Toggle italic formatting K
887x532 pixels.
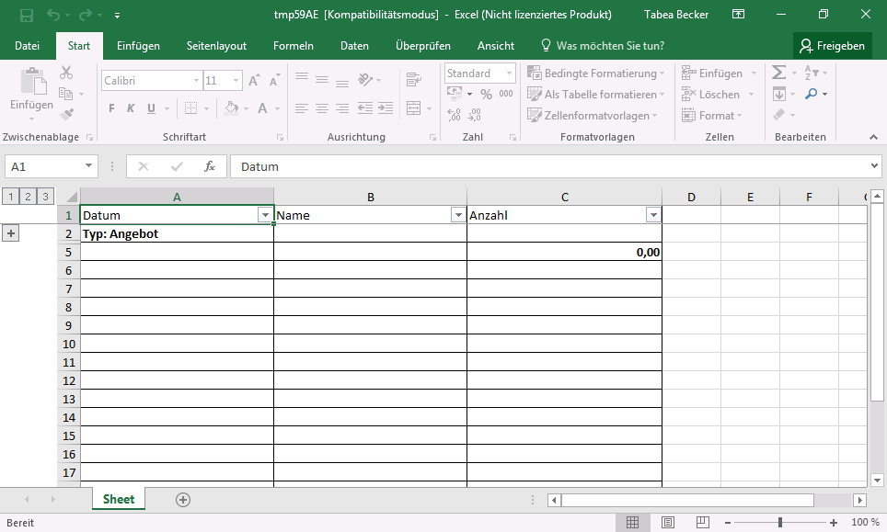coord(131,108)
